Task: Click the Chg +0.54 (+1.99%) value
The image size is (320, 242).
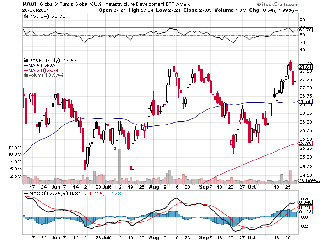Action: (x=272, y=10)
